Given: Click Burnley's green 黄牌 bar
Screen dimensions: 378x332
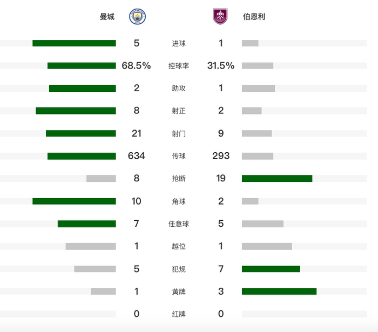Looking at the screenshot, I should [279, 292].
